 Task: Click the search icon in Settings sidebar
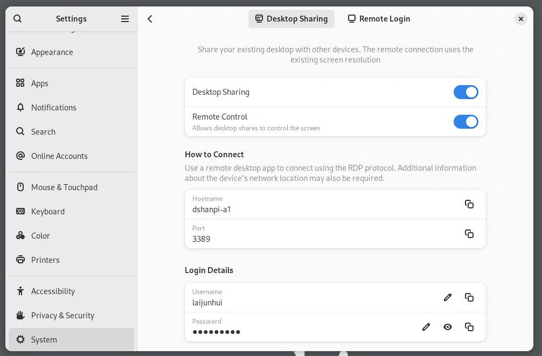pos(17,19)
